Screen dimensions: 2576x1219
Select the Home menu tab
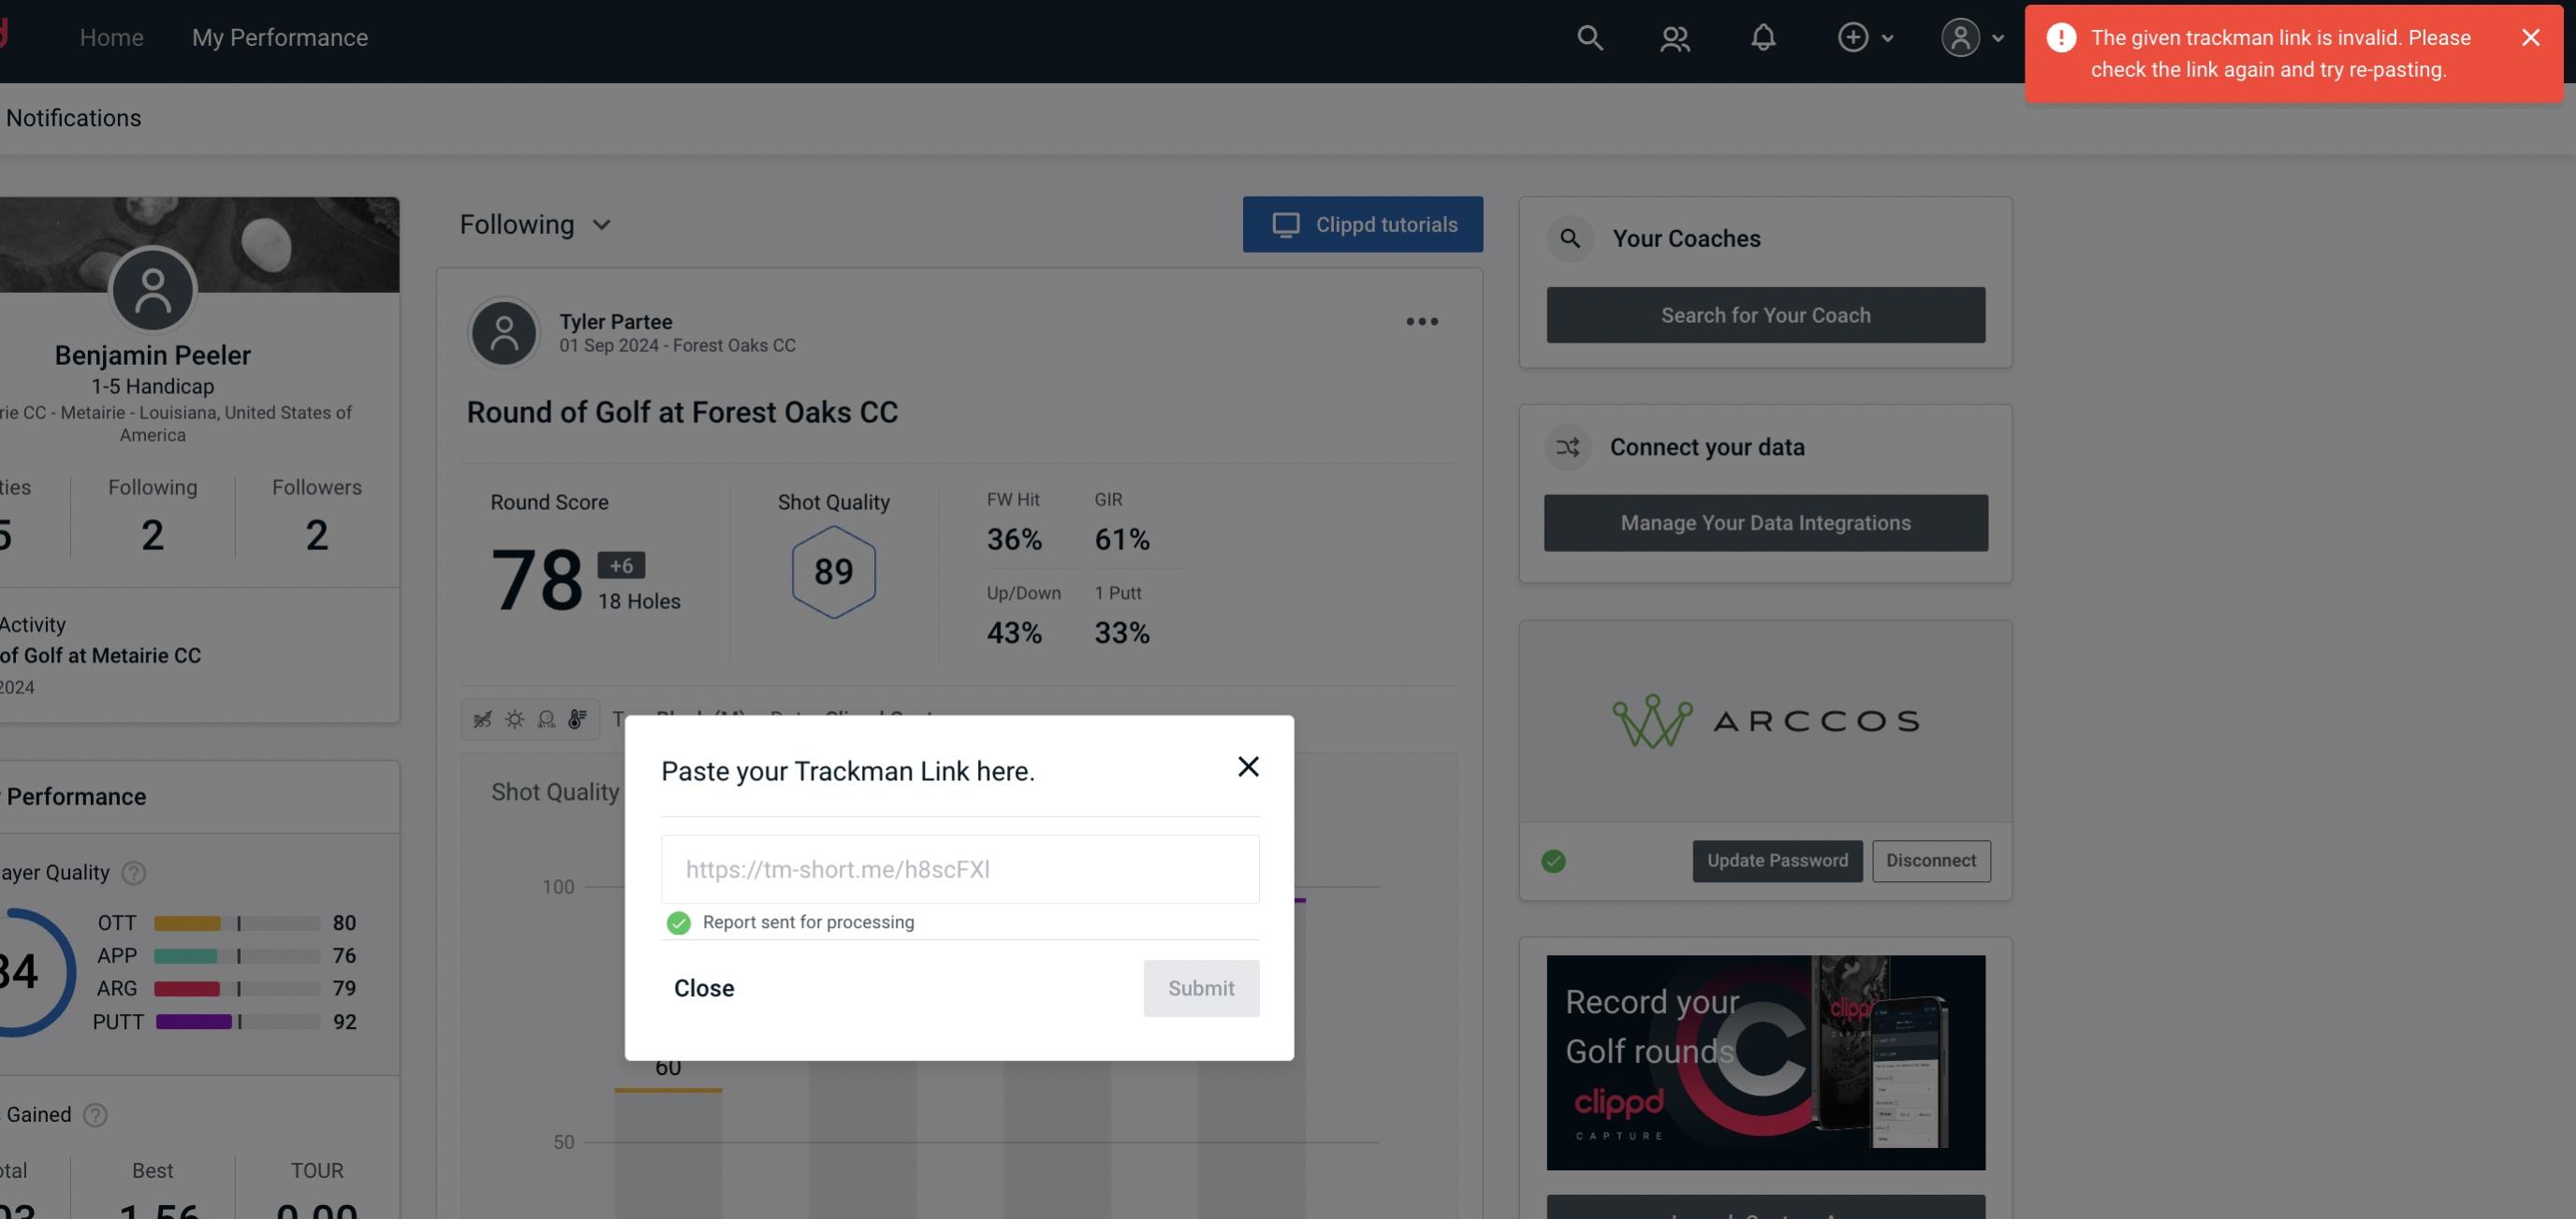pyautogui.click(x=111, y=36)
